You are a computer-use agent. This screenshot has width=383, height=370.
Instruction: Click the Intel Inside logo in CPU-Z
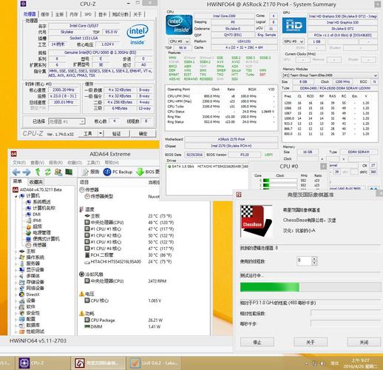pos(138,34)
